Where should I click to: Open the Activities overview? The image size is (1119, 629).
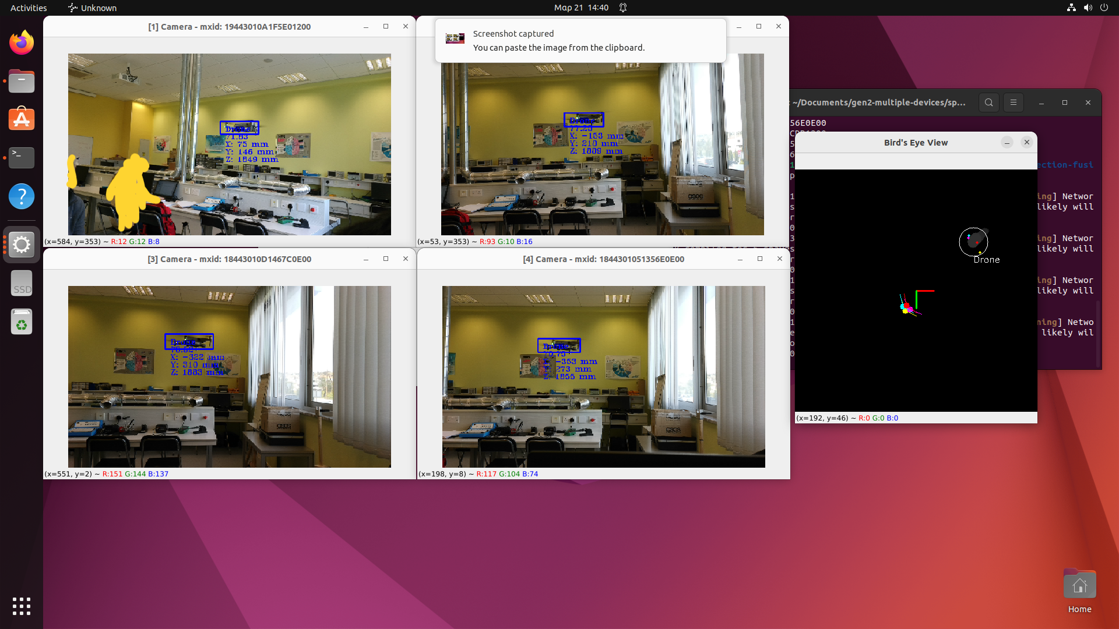click(x=29, y=8)
